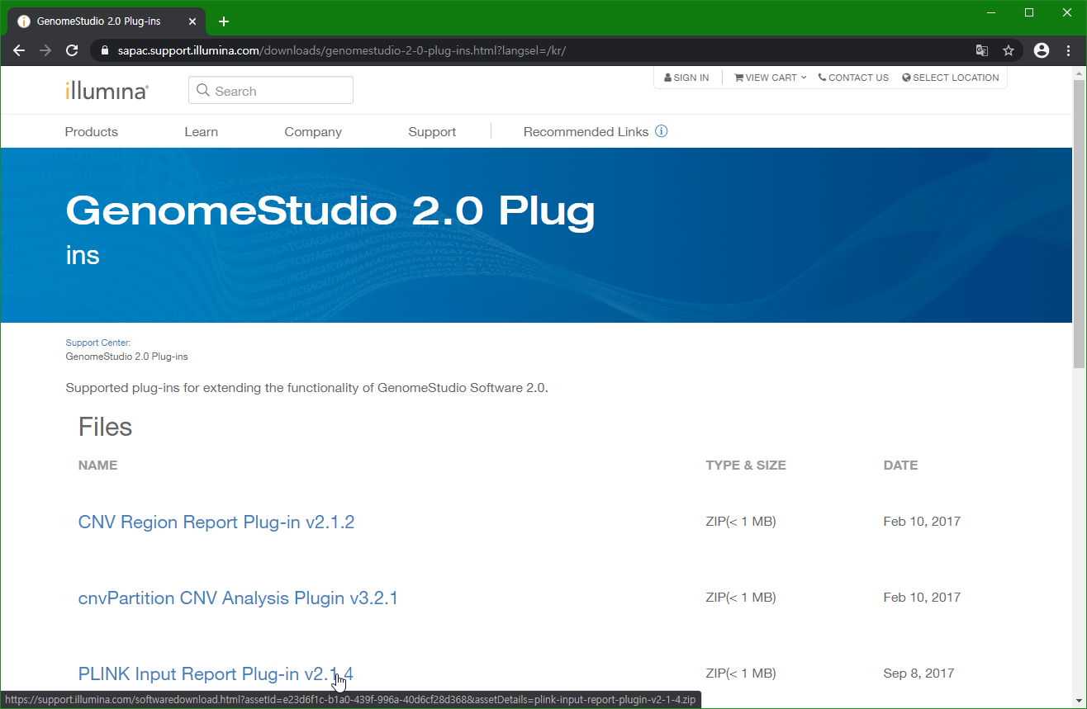1087x709 pixels.
Task: Open the Company menu
Action: click(x=313, y=132)
